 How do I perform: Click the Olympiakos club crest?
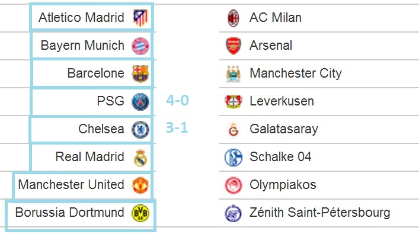coord(234,185)
